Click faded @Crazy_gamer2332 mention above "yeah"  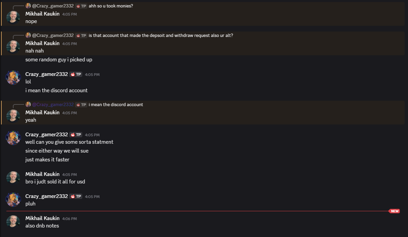point(53,104)
